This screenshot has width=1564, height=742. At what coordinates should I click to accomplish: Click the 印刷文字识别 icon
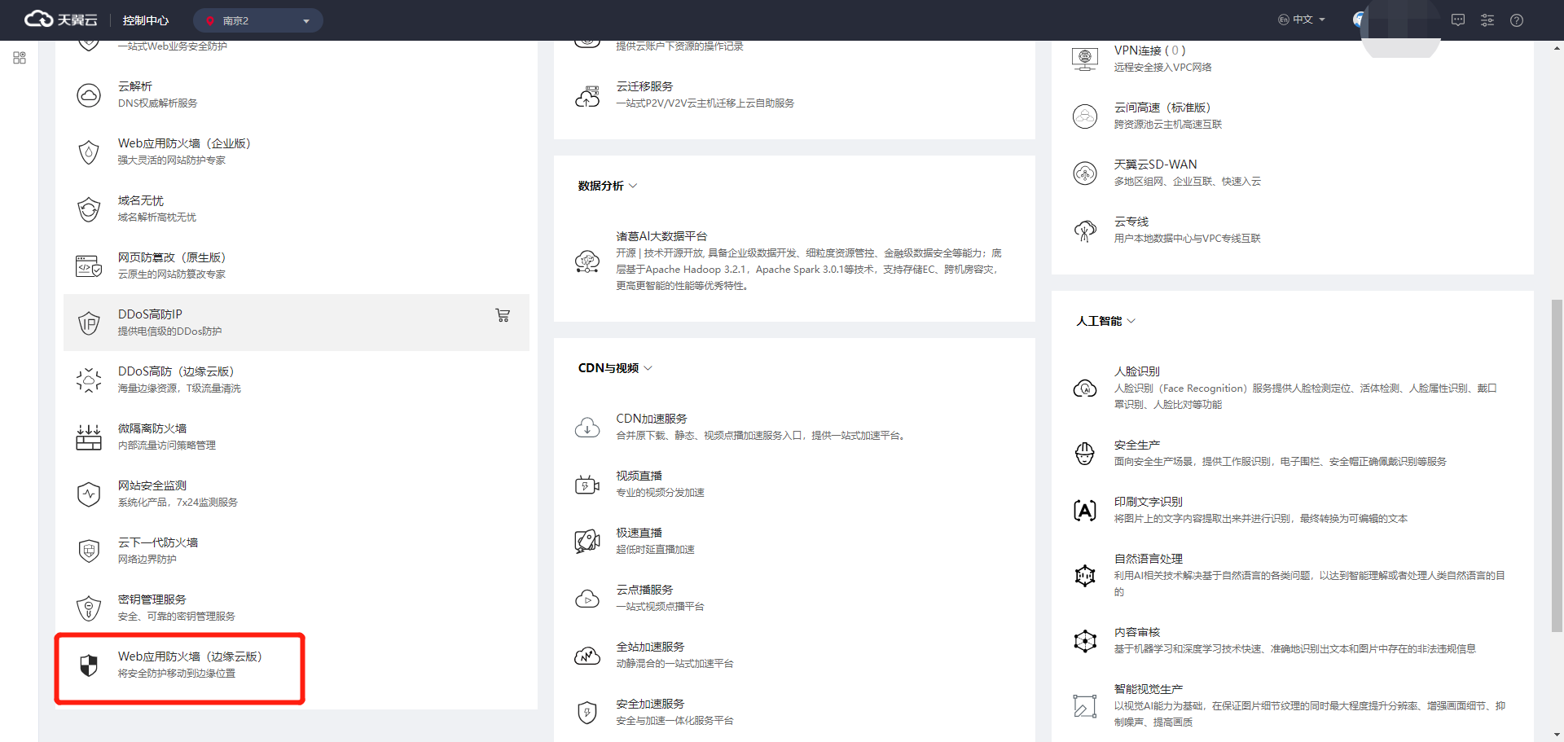[1084, 511]
